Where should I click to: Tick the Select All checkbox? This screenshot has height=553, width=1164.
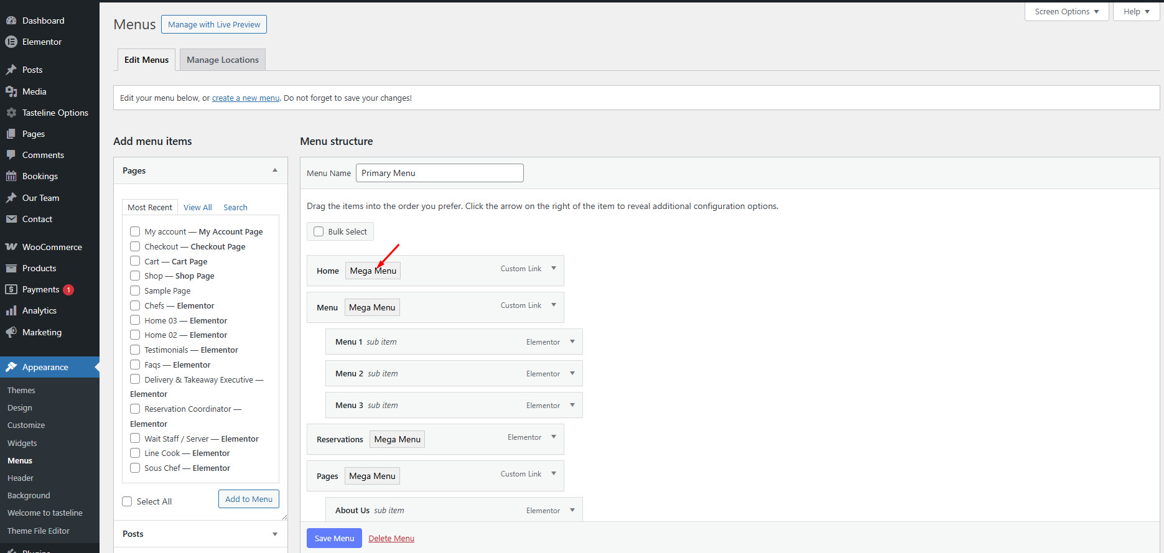coord(128,501)
